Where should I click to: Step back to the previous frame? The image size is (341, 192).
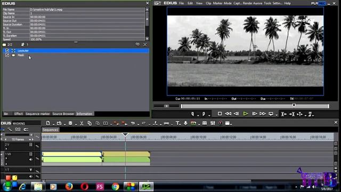236,114
